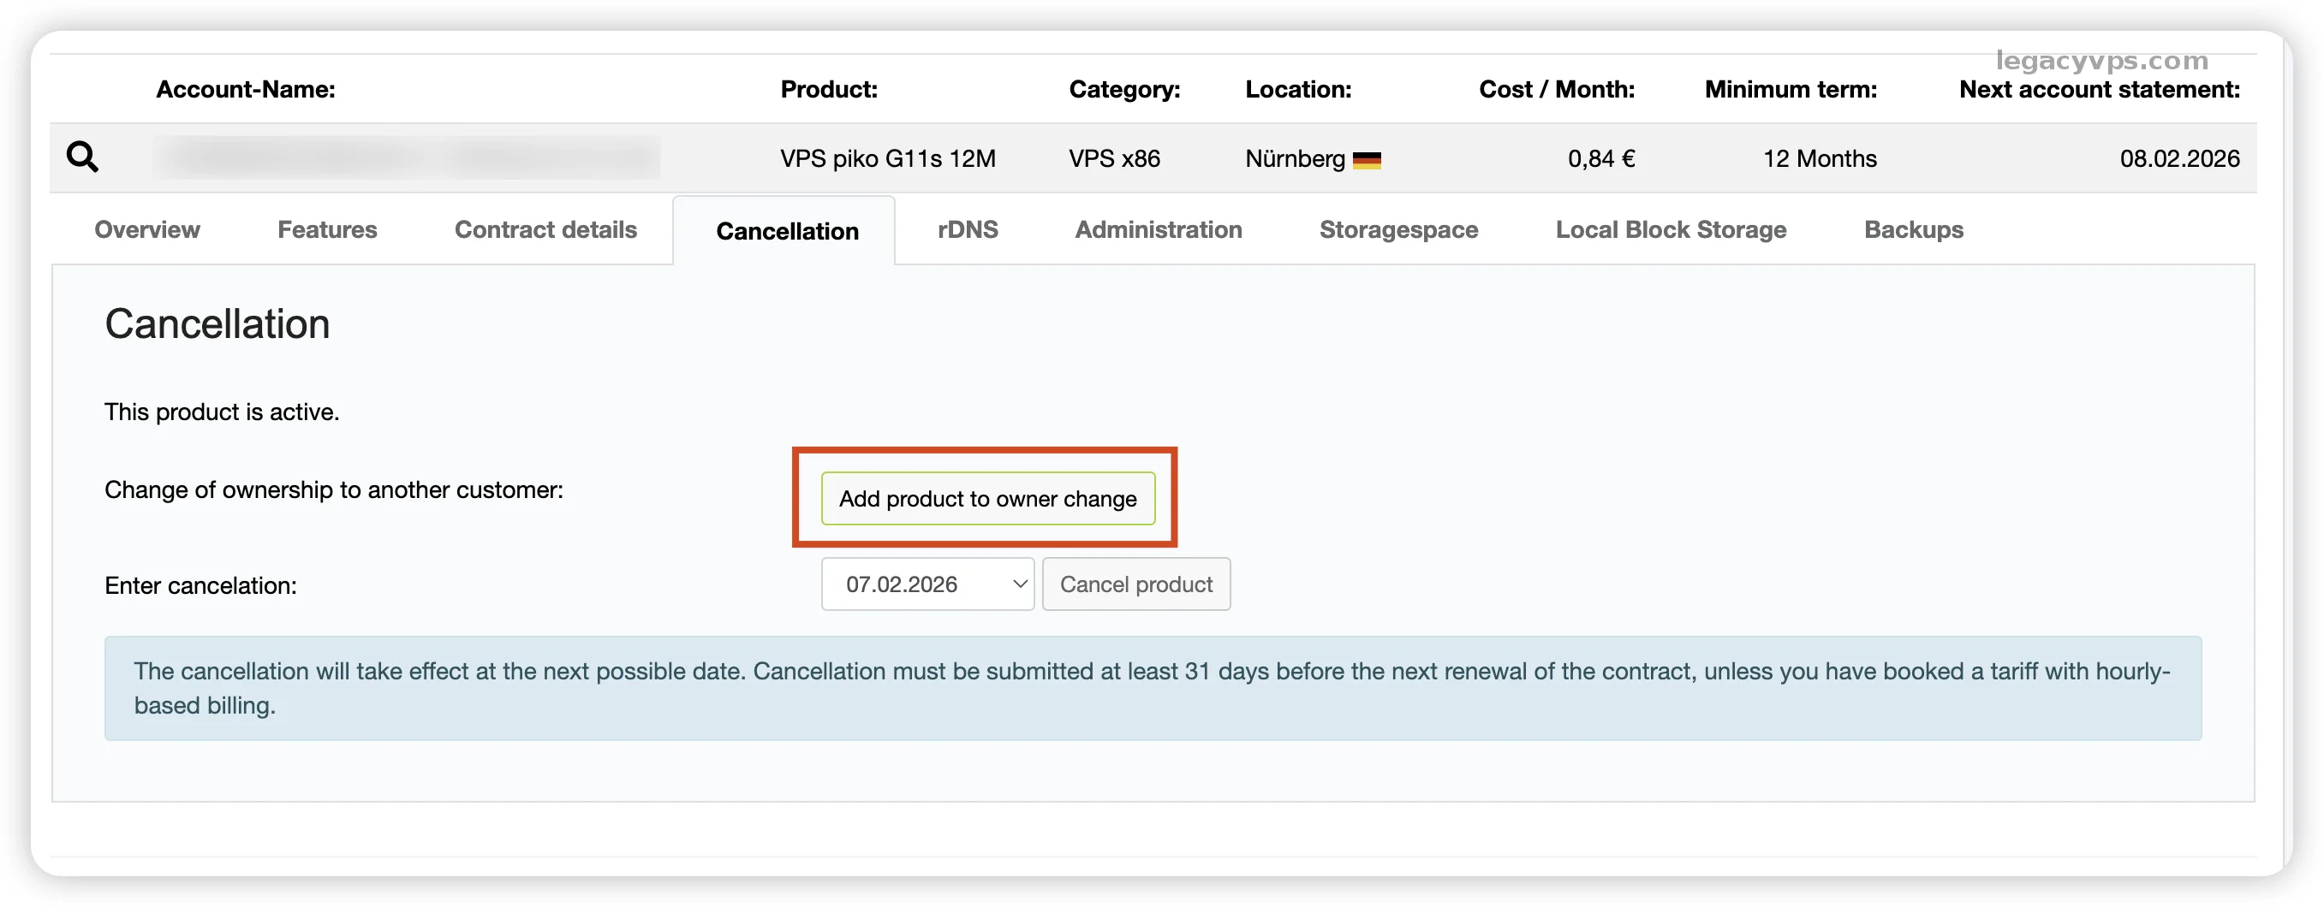Click the Product column header
Image resolution: width=2324 pixels, height=907 pixels.
(828, 89)
